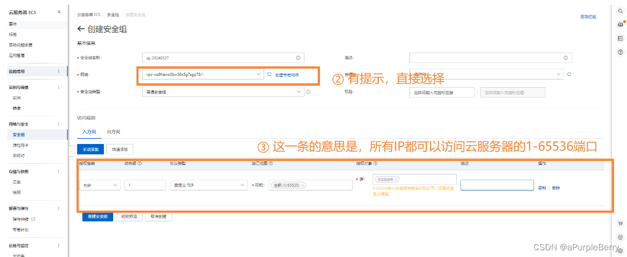Image resolution: width=627 pixels, height=257 pixels.
Task: Click the 手动添加 button
Action: (90, 150)
